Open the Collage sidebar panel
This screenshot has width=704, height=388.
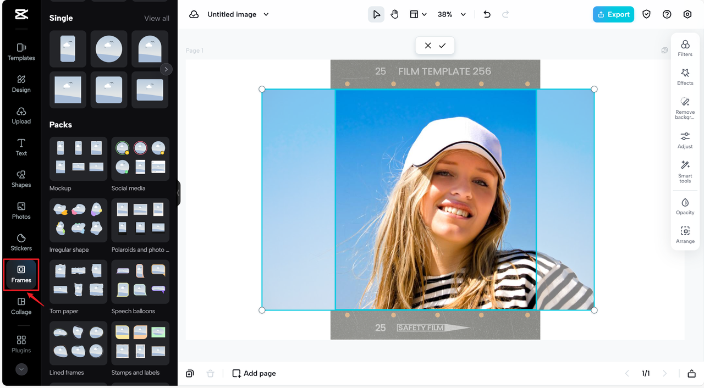click(x=21, y=306)
